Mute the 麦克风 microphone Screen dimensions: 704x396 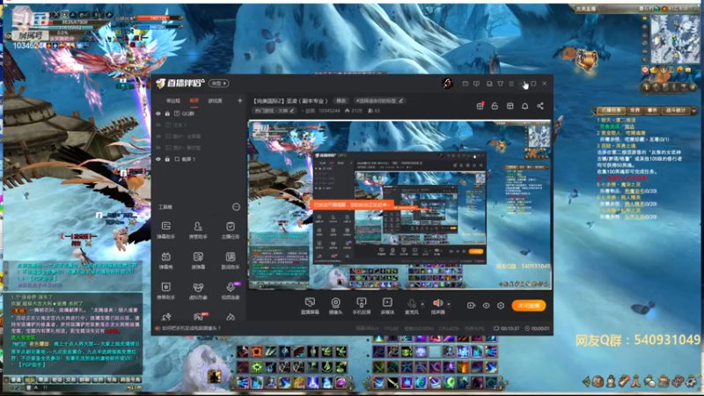[411, 305]
